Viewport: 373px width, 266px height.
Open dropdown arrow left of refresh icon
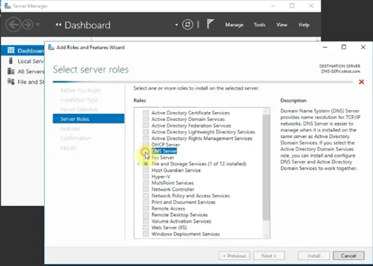176,25
